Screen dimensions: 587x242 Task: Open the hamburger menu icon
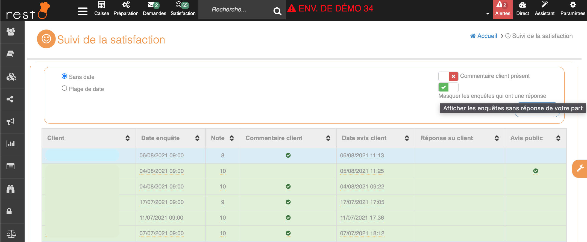(83, 11)
